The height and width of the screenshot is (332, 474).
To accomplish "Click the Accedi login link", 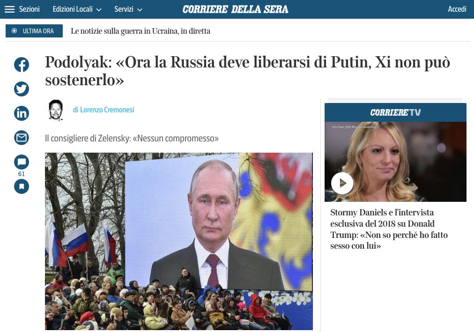I will 457,9.
